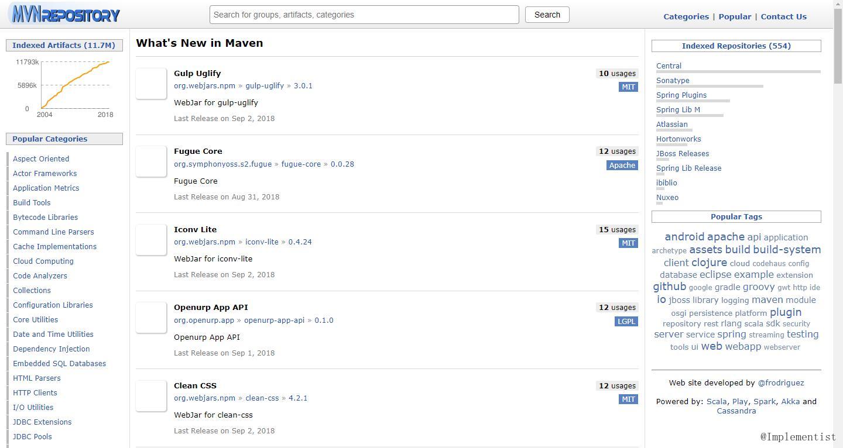Open Embedded SQL Databases category
The width and height of the screenshot is (843, 448).
pyautogui.click(x=60, y=363)
